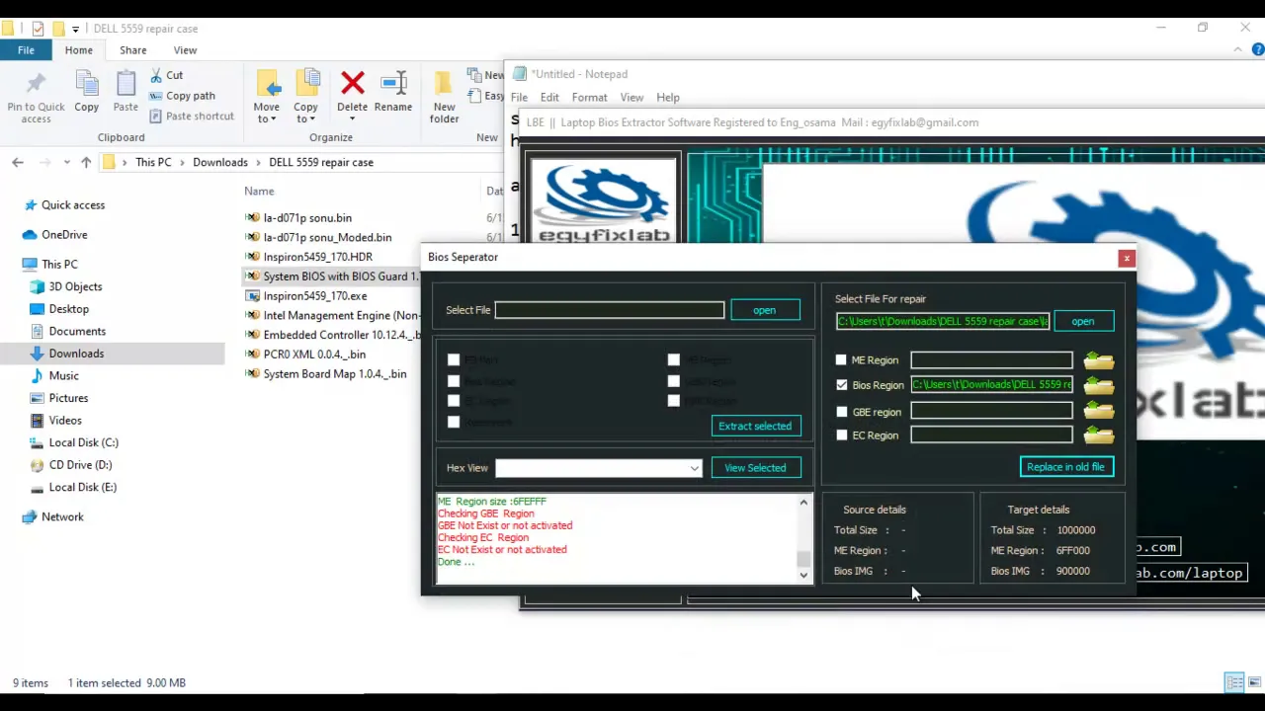1265x711 pixels.
Task: Switch to View tab in Explorer
Action: click(185, 50)
